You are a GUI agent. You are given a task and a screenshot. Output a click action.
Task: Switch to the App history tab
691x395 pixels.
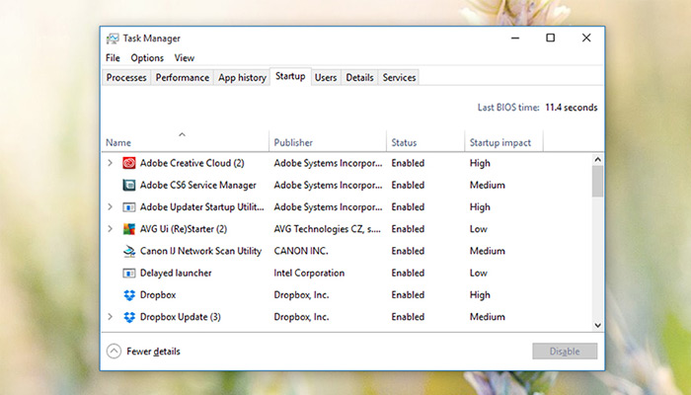tap(242, 78)
